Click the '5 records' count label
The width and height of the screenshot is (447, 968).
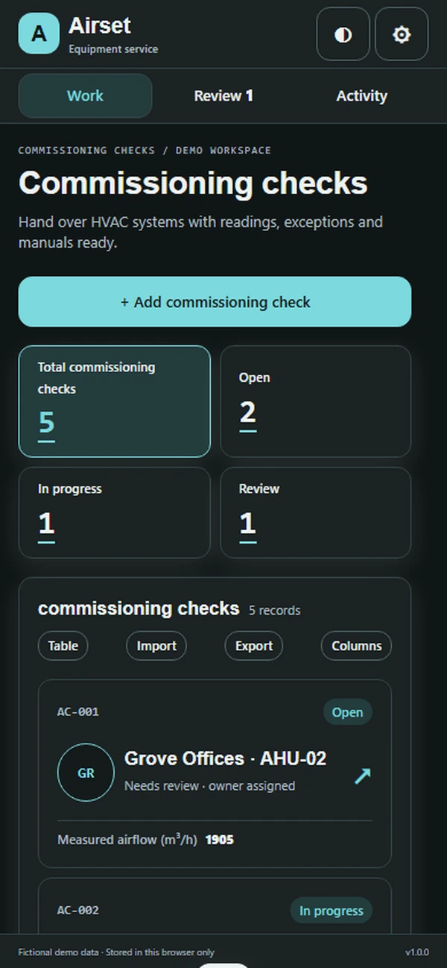point(274,610)
